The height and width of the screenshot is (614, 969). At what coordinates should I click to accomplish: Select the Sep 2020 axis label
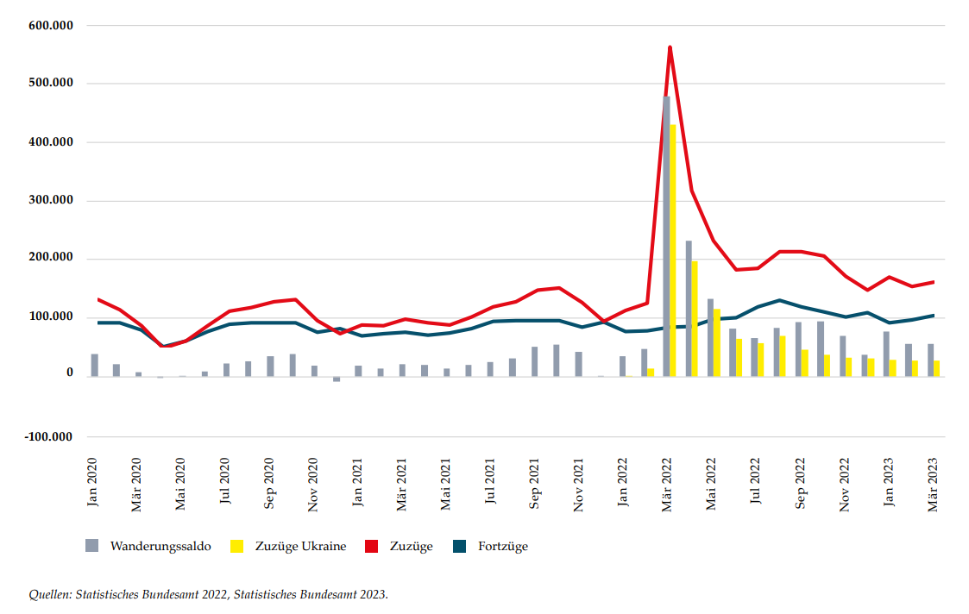click(x=269, y=484)
